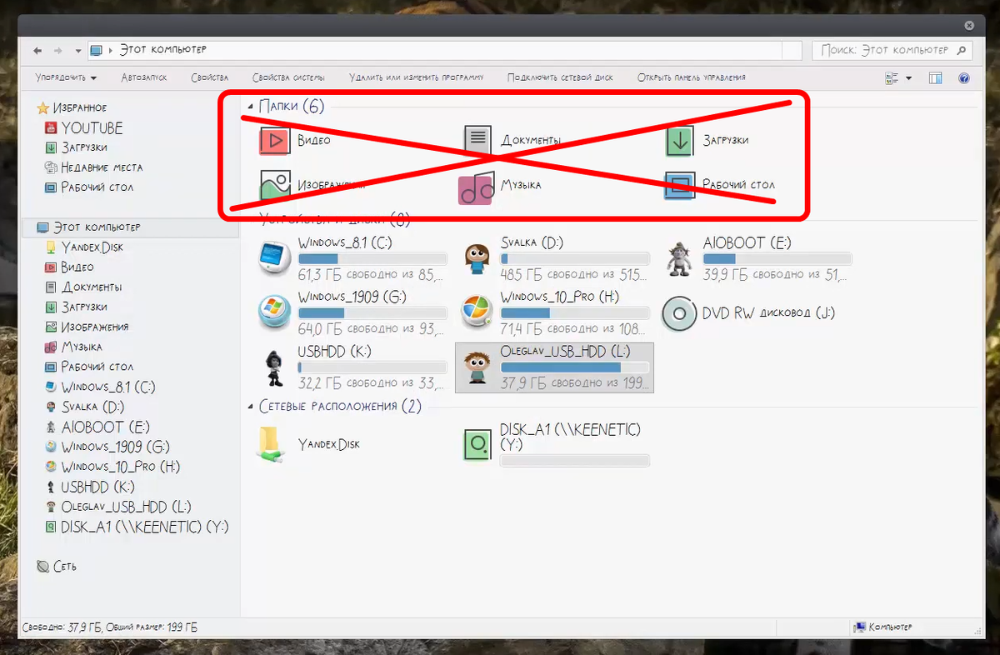Open AIOBOOT (E:) in the sidebar tree

coord(96,427)
